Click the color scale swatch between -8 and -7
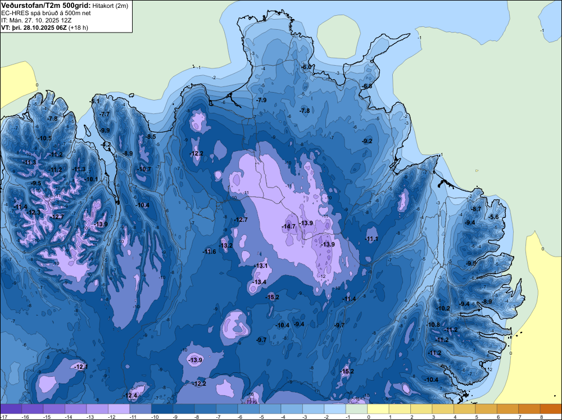The height and width of the screenshot is (420, 562). coord(205,409)
